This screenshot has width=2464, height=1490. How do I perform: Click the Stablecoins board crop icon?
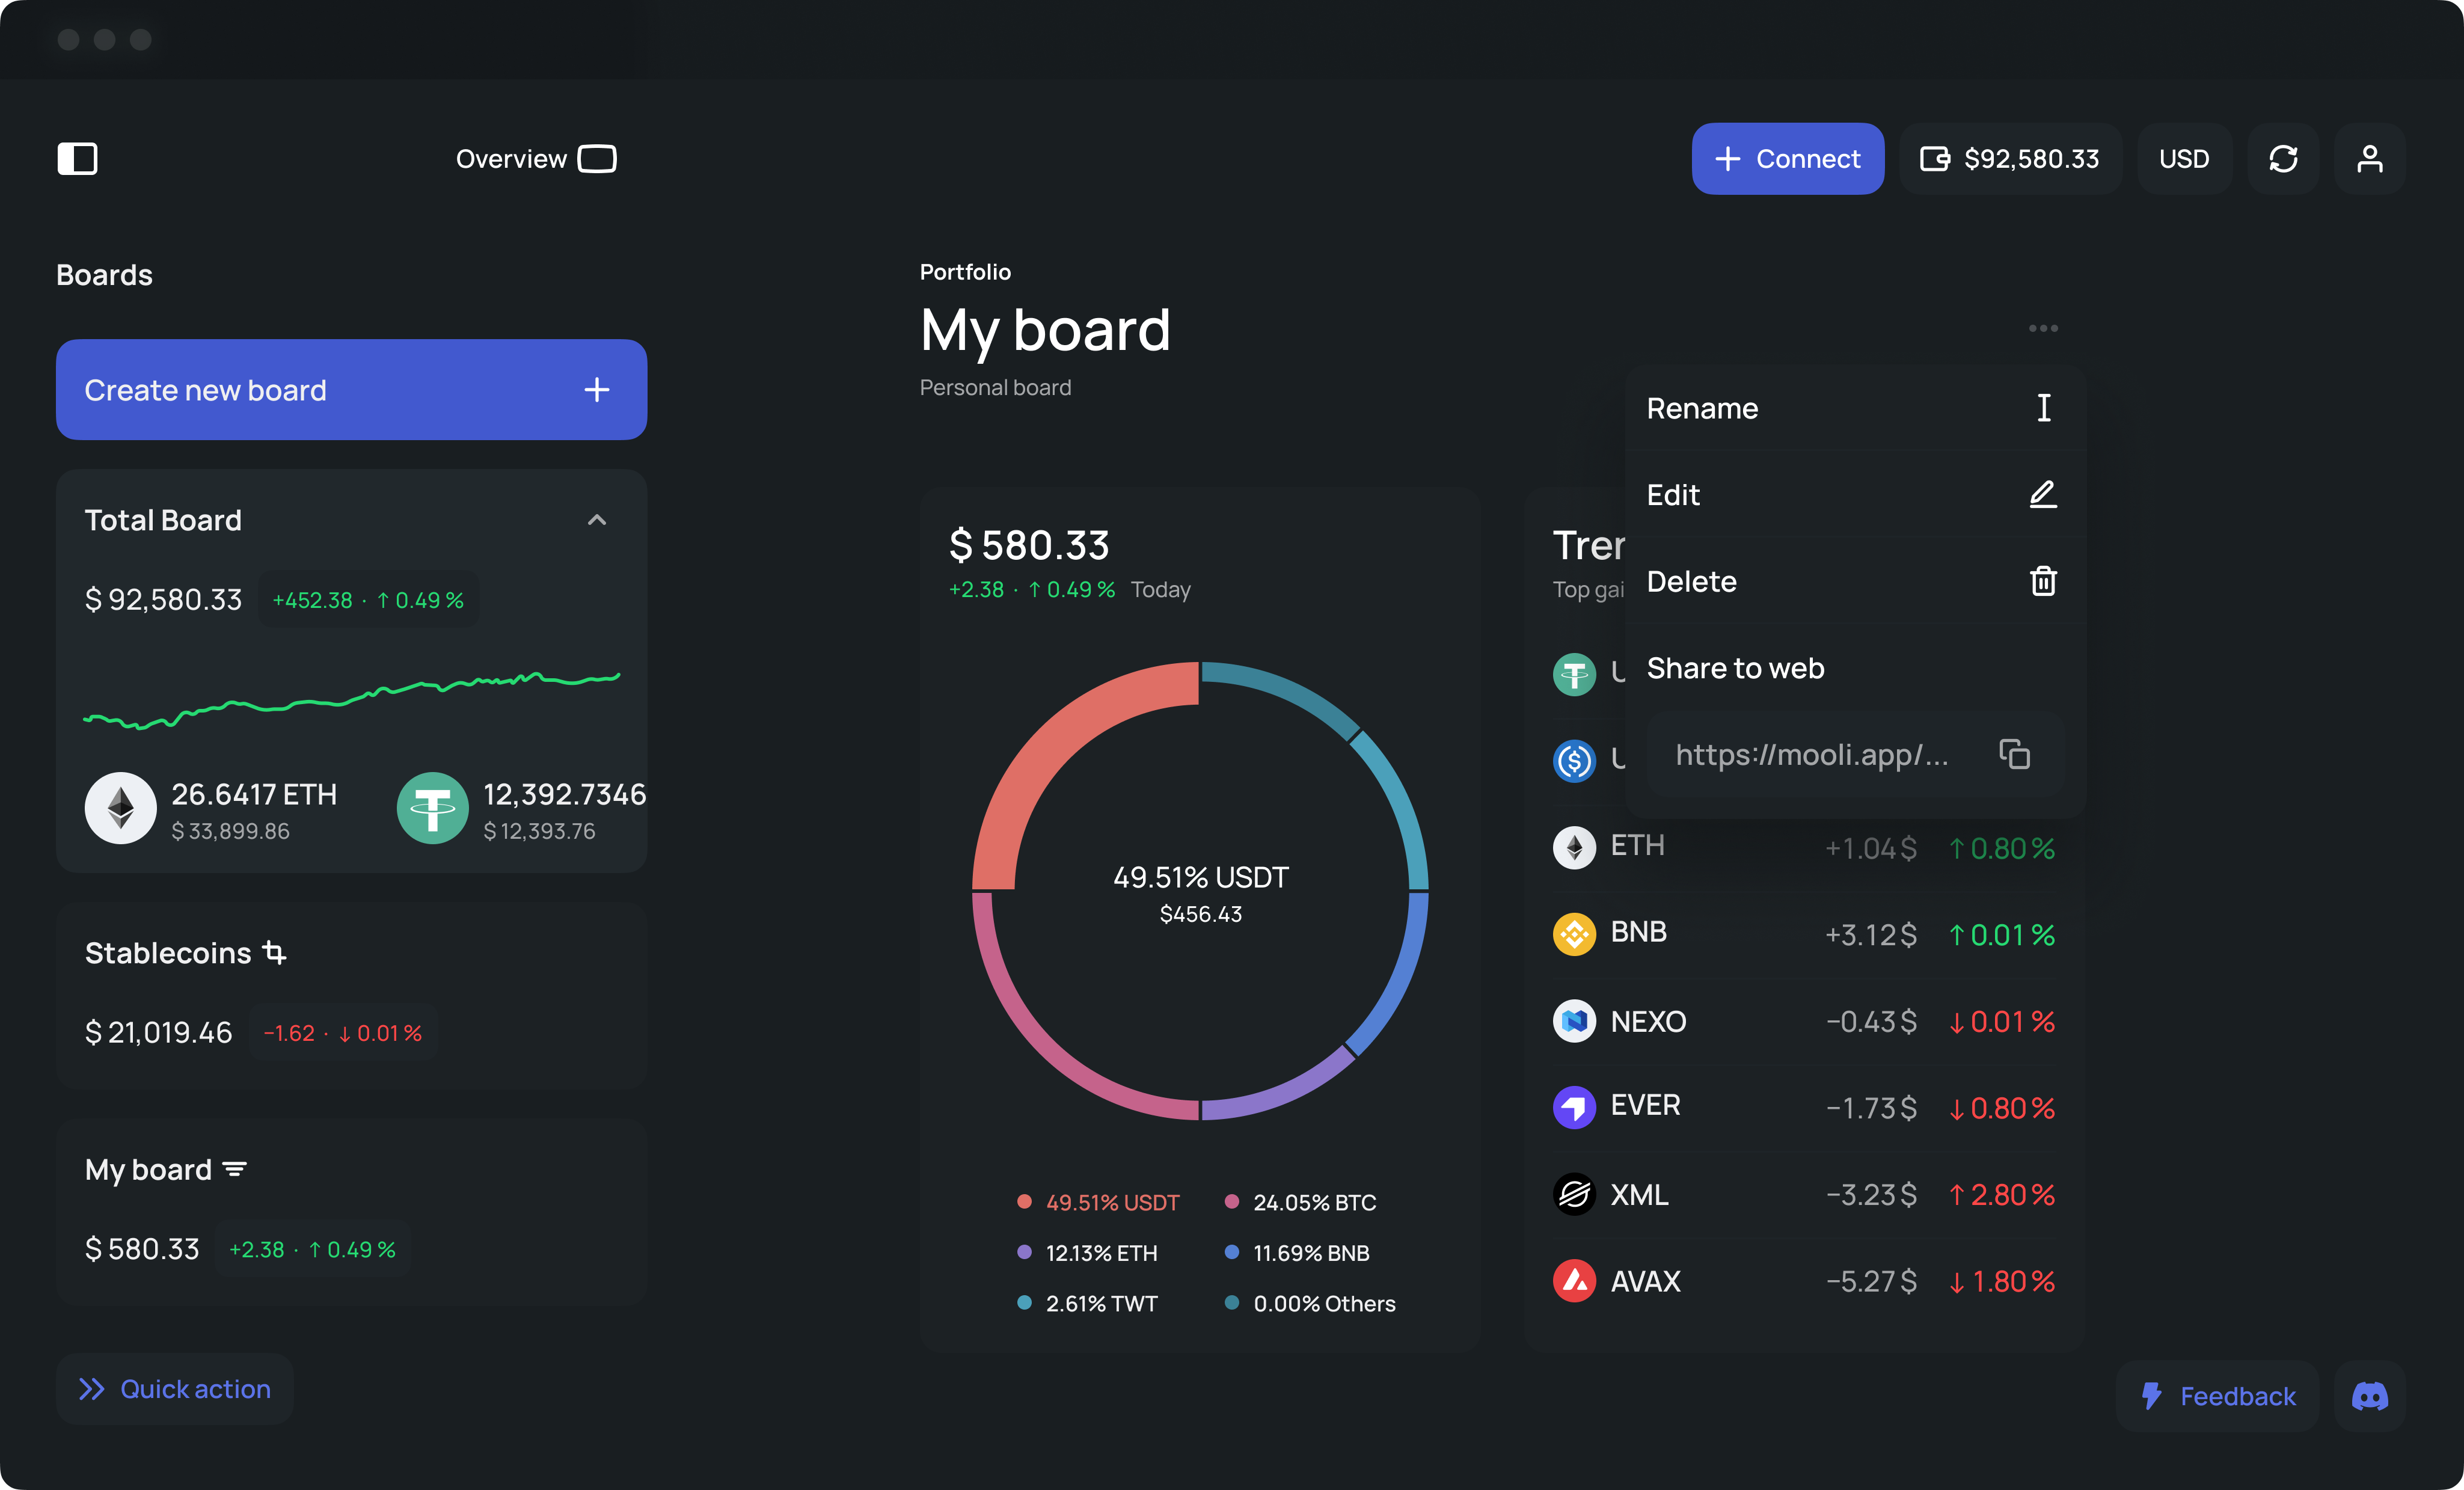pos(274,953)
